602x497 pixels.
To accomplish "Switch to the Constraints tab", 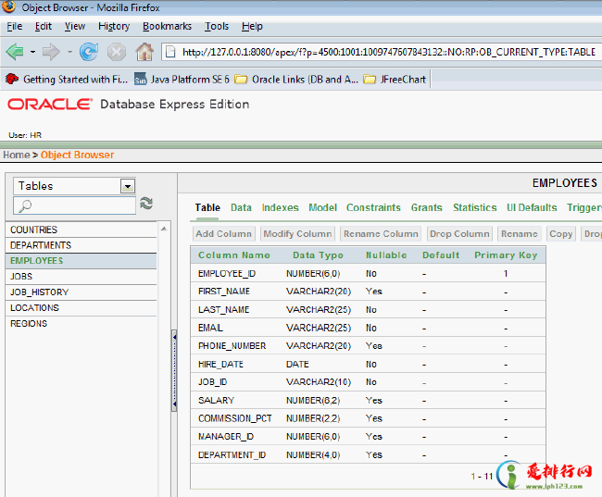I will coord(373,208).
